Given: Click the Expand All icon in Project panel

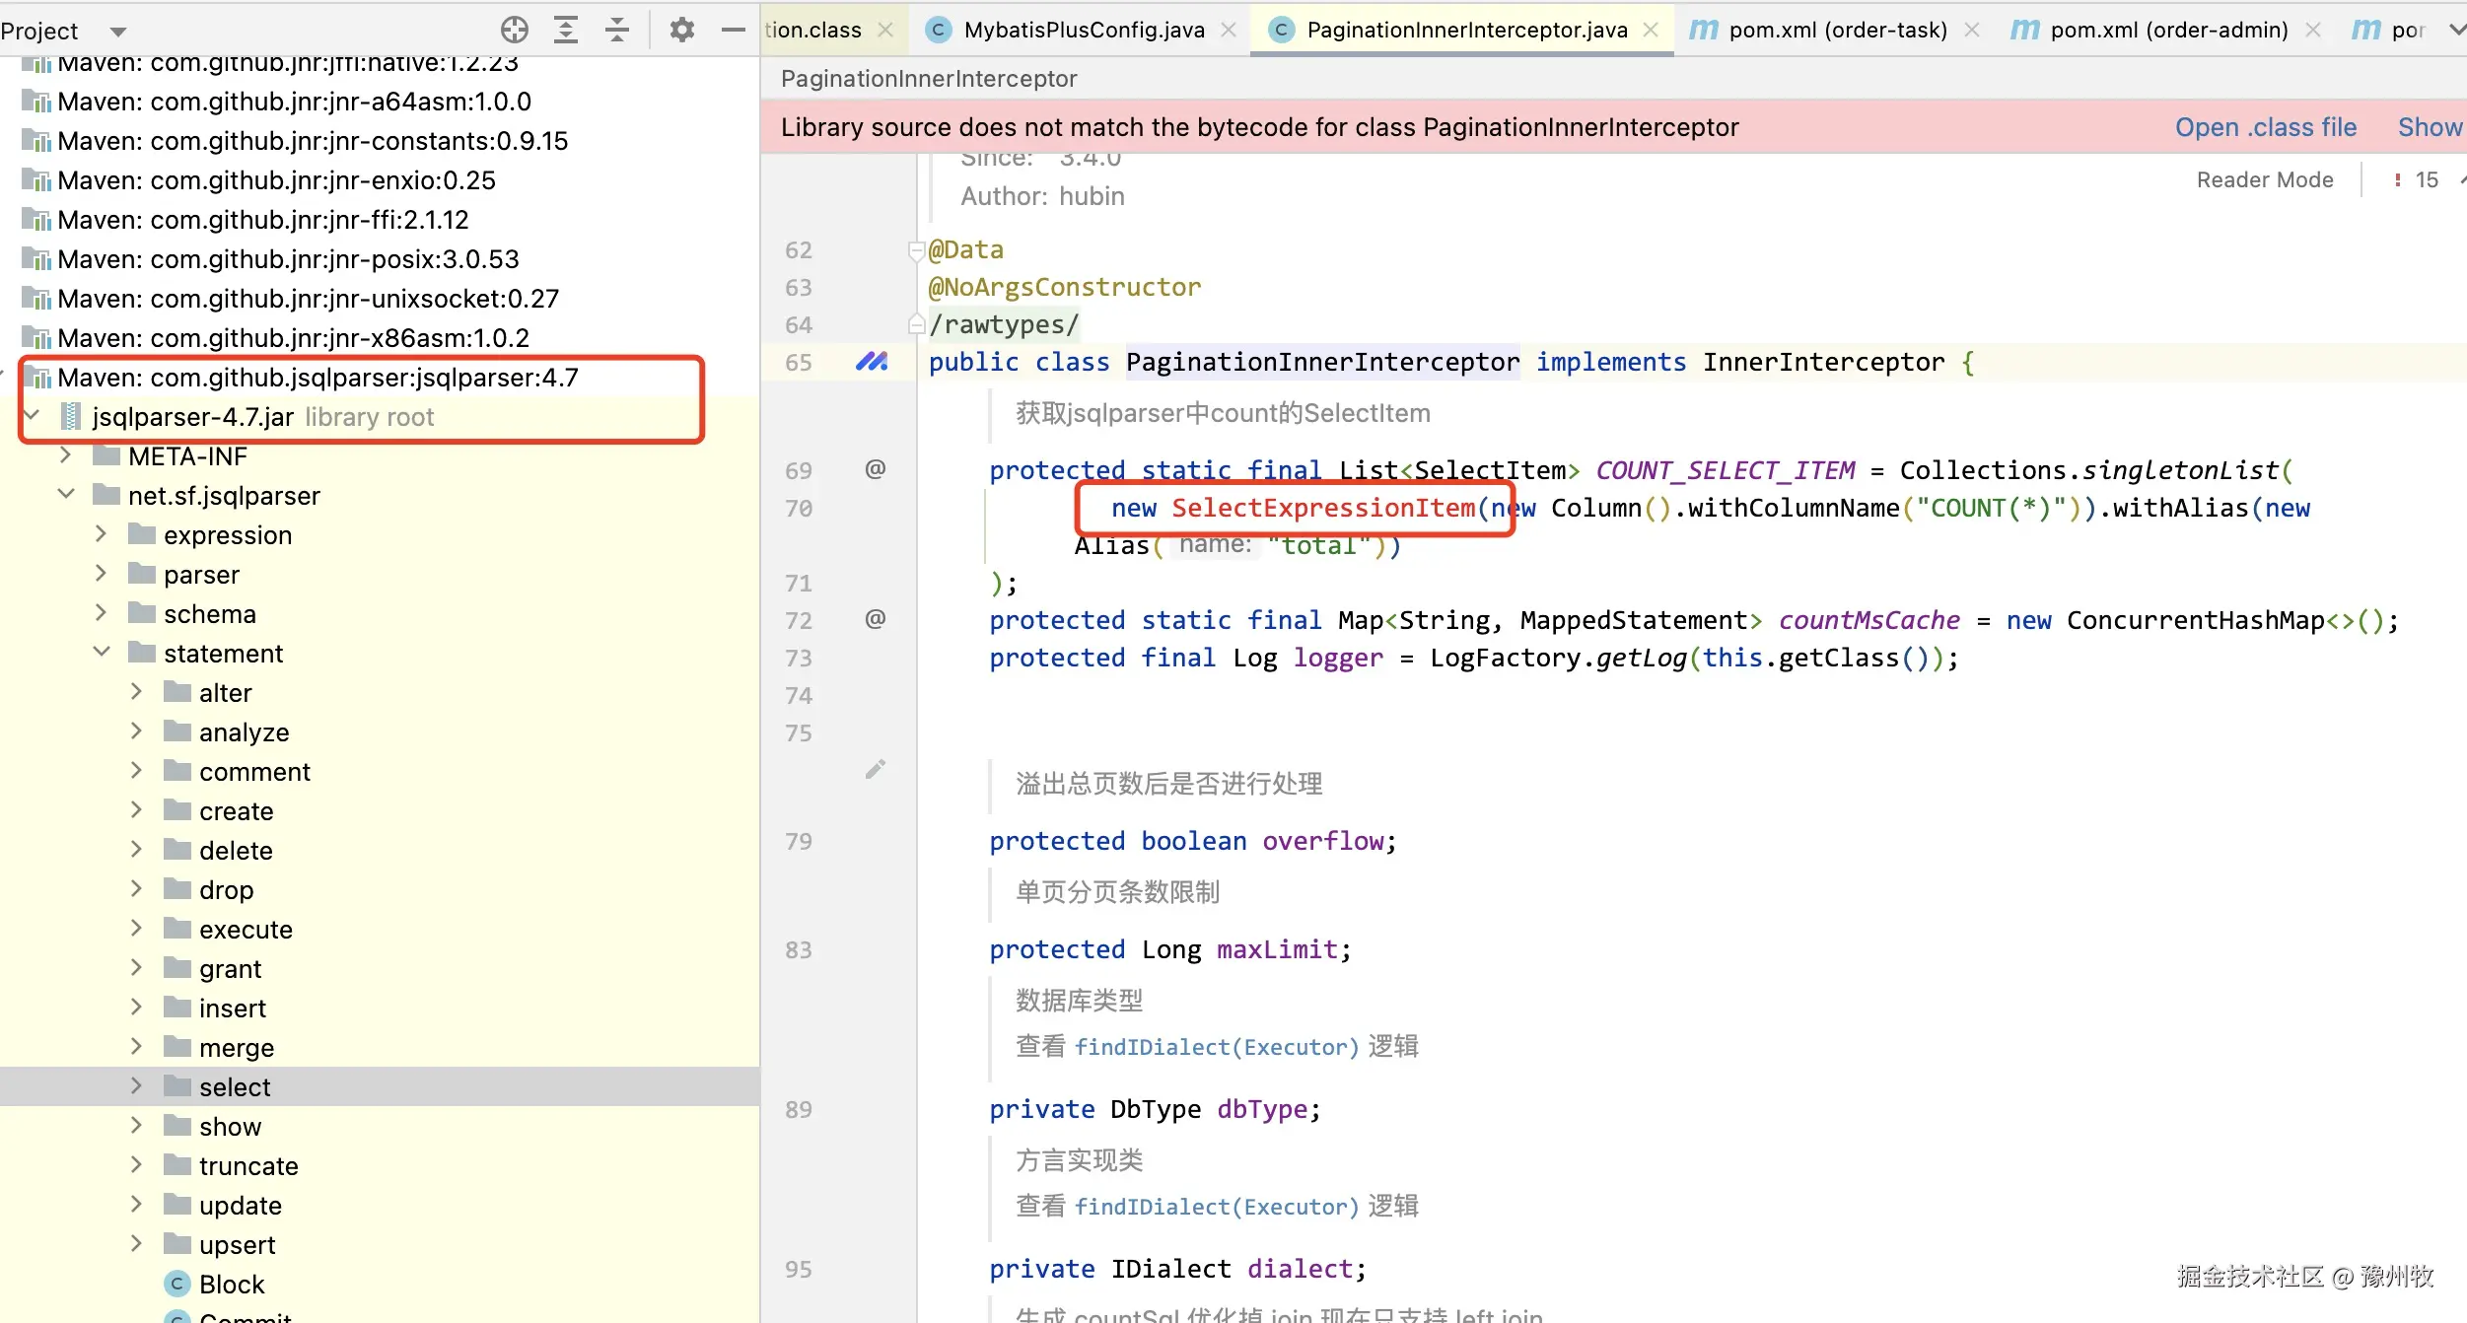Looking at the screenshot, I should [566, 30].
